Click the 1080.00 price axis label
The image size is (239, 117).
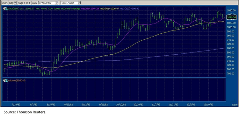231,10
